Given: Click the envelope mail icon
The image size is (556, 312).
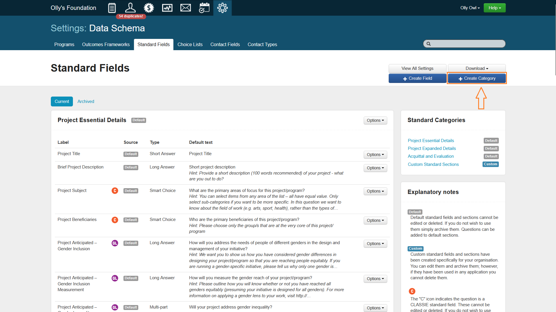Looking at the screenshot, I should click(185, 8).
